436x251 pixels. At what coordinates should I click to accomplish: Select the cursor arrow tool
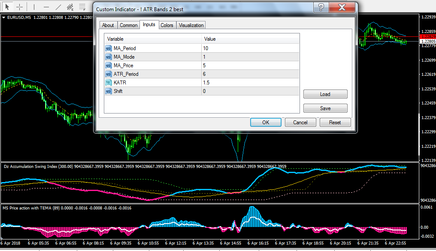[7, 7]
